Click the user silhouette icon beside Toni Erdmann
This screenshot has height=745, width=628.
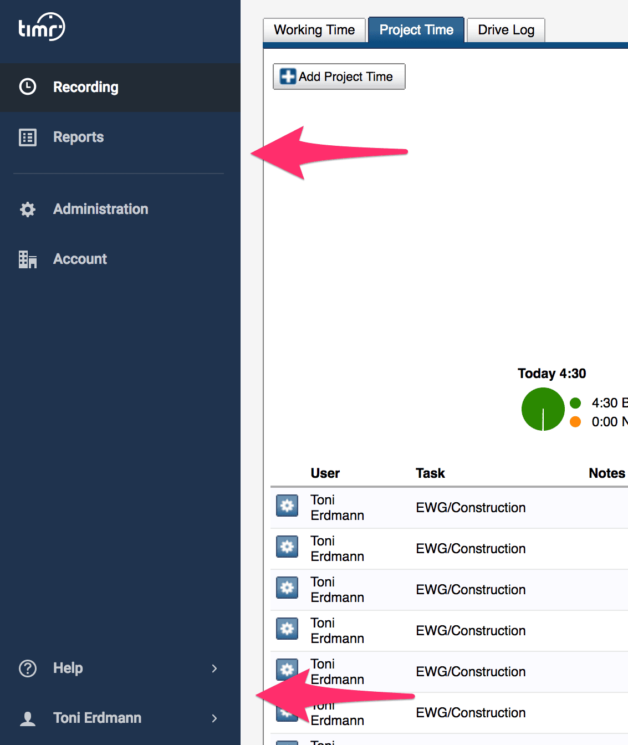[x=28, y=718]
